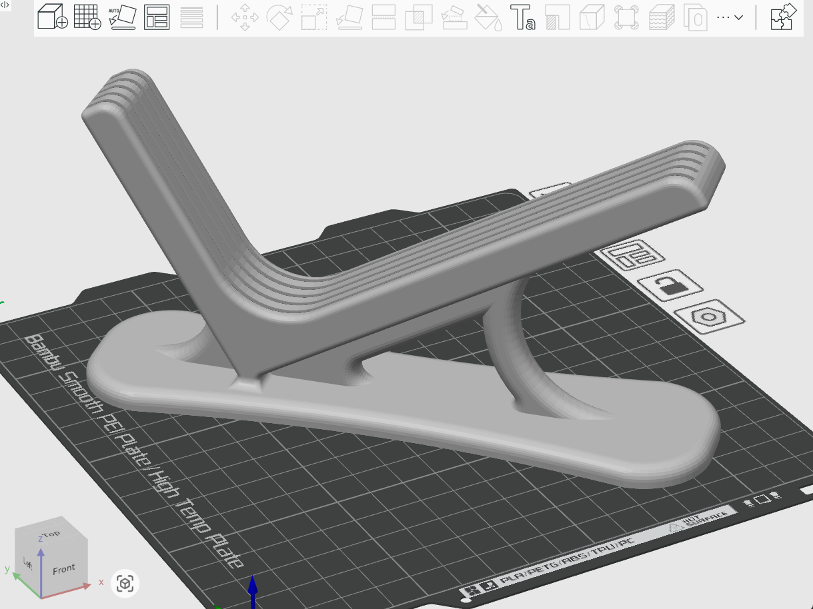
Task: Select the Lay on face tool
Action: tap(348, 18)
